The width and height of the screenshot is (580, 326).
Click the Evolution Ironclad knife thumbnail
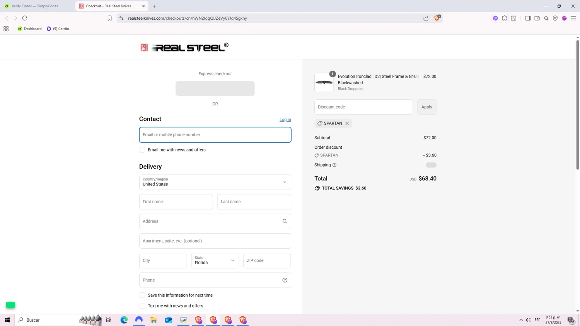(x=324, y=82)
